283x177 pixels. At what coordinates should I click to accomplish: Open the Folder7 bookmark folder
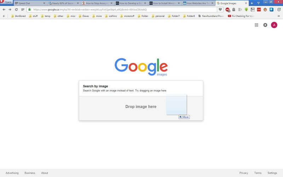[174, 16]
